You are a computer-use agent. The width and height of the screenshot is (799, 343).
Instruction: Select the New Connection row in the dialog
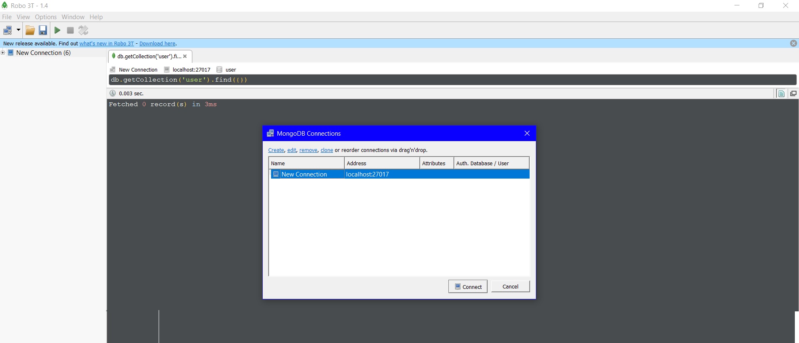point(400,174)
